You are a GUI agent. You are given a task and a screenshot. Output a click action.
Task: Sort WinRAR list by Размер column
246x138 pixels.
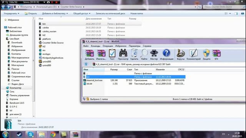coord(114,69)
